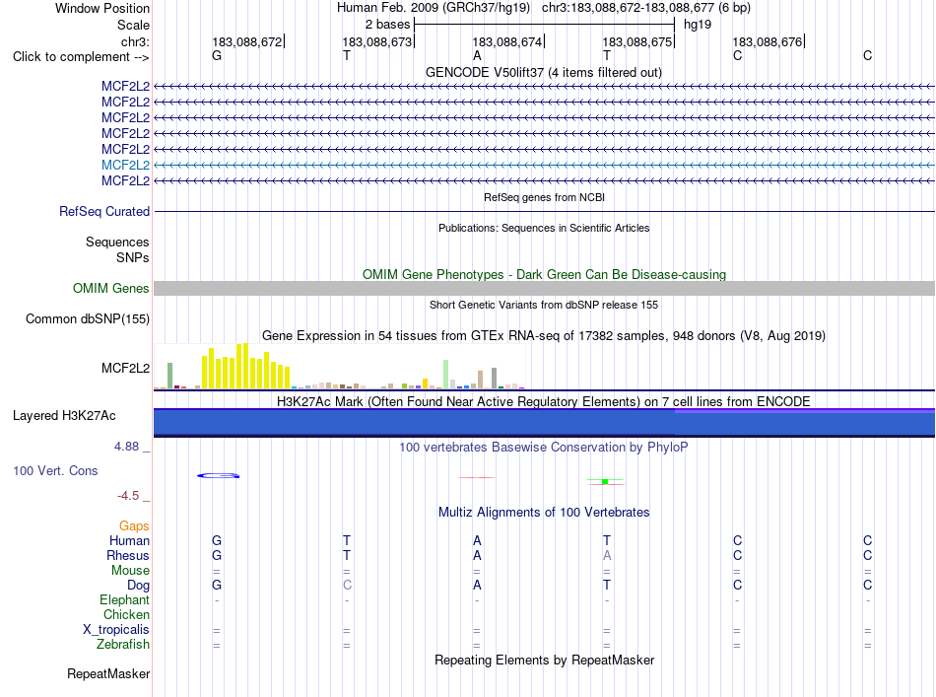Select the Human species label
The width and height of the screenshot is (936, 697).
(x=129, y=540)
